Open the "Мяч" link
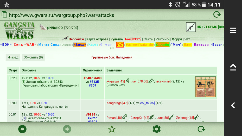 (x=176, y=44)
